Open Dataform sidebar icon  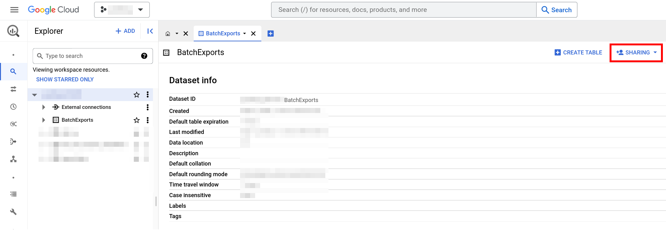(x=13, y=141)
